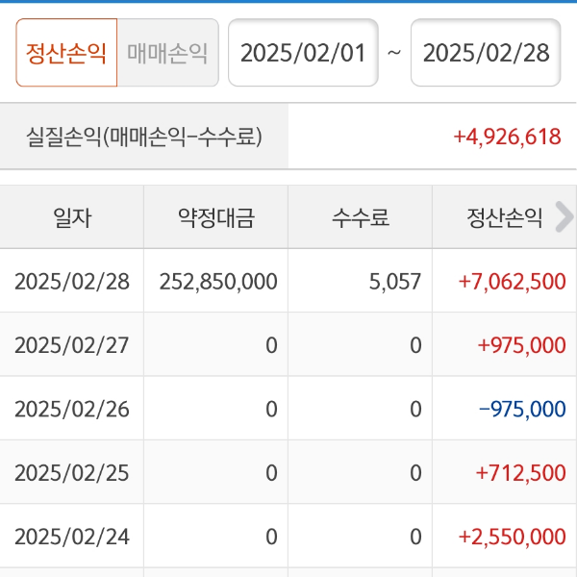Select the 2025/02/24 row date
This screenshot has width=577, height=577.
(x=72, y=537)
